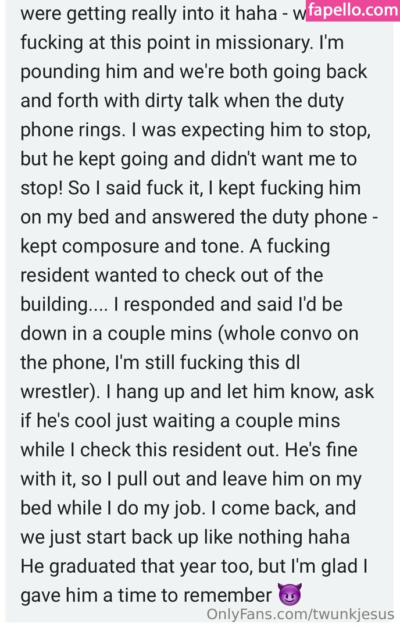Click the pink fapello.com watermark badge
The image size is (400, 628).
tap(353, 10)
